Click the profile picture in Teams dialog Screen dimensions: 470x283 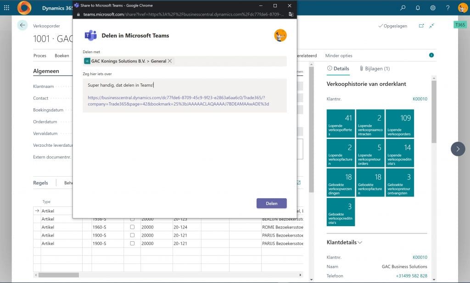280,35
